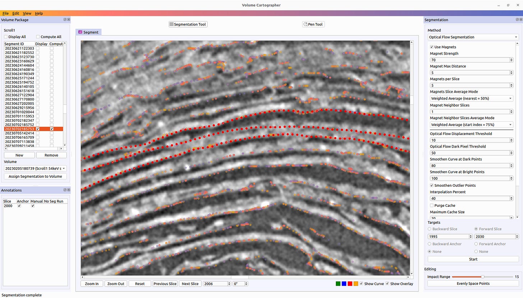Step the Magnet Max Distance spinner
This screenshot has height=298, width=523.
point(512,73)
